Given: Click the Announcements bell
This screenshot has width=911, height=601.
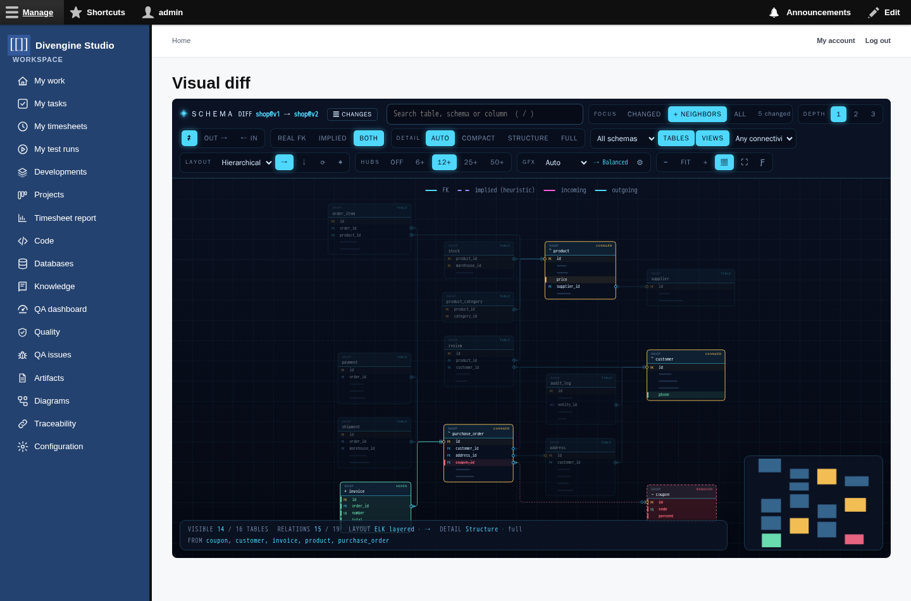Looking at the screenshot, I should tap(810, 13).
